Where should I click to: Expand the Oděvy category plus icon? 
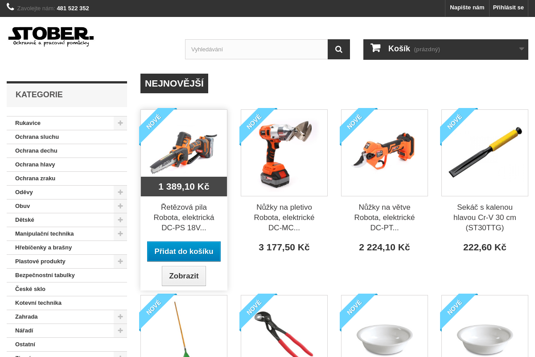click(x=120, y=192)
